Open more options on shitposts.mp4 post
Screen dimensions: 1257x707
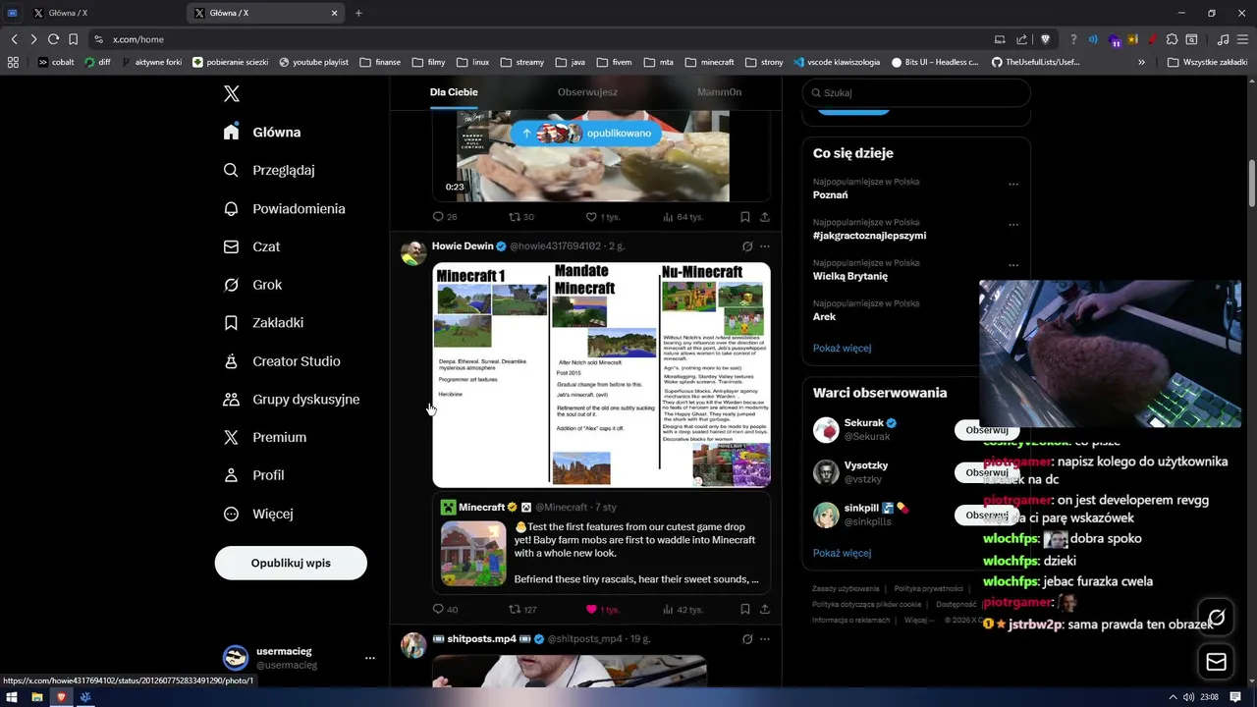click(x=765, y=639)
